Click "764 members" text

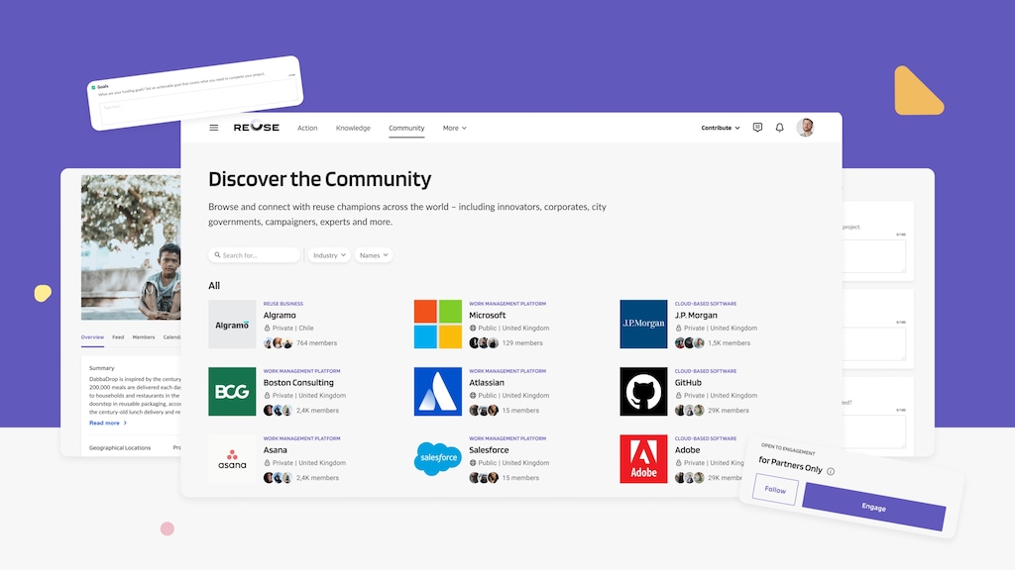(316, 343)
